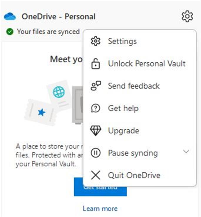Click the question mark help icon
The height and width of the screenshot is (217, 201).
96,108
